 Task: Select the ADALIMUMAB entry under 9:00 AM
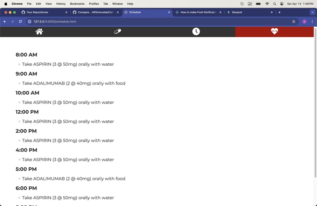(x=74, y=83)
